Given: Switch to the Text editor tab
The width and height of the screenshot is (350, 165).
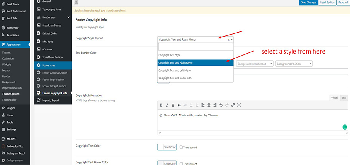Looking at the screenshot, I should pyautogui.click(x=344, y=97).
